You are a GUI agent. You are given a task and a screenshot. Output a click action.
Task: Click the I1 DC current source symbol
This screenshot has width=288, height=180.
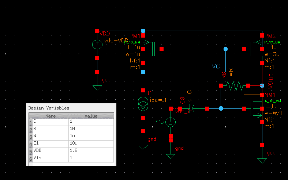143,104
